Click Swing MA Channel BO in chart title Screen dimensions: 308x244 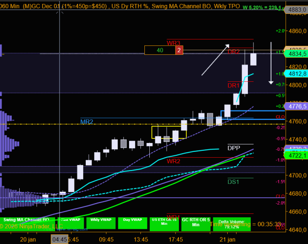(x=182, y=6)
